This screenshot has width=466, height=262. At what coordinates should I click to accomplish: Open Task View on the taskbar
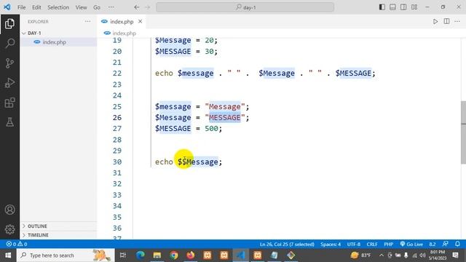click(123, 255)
